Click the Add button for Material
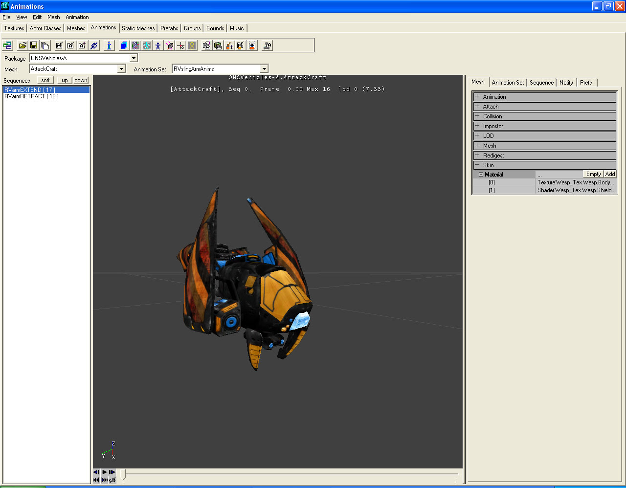 tap(610, 174)
